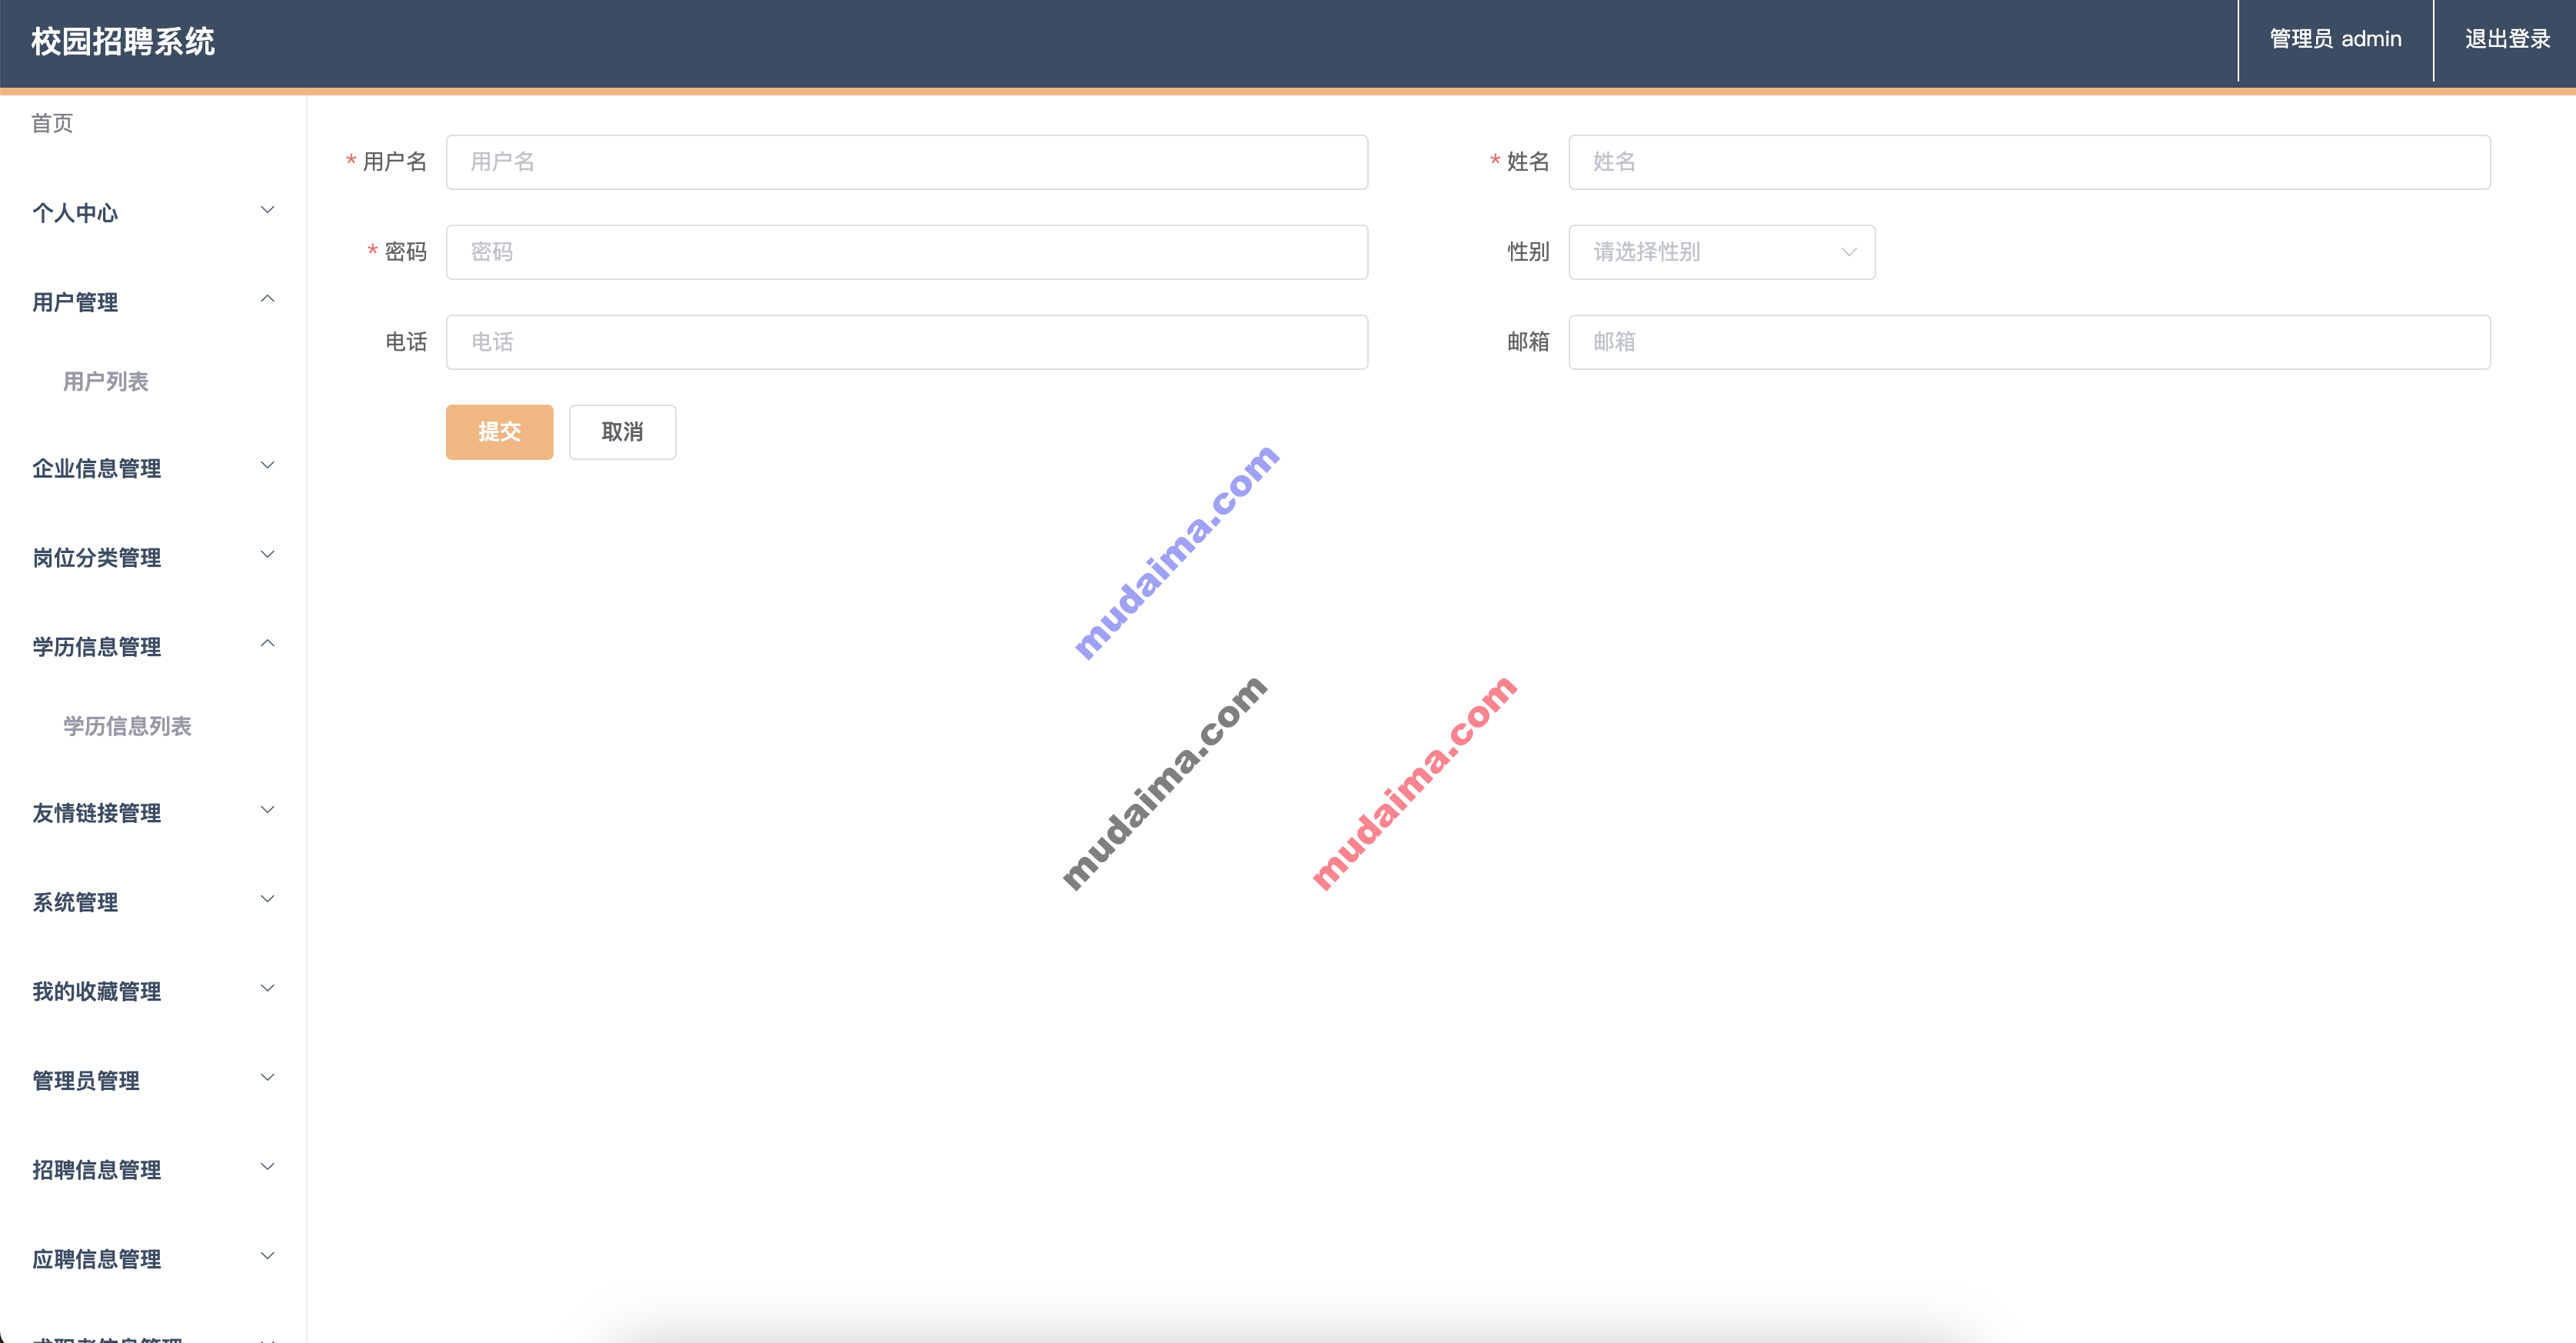The height and width of the screenshot is (1343, 2576).
Task: Expand the 岗位分类管理 chevron
Action: pos(267,554)
